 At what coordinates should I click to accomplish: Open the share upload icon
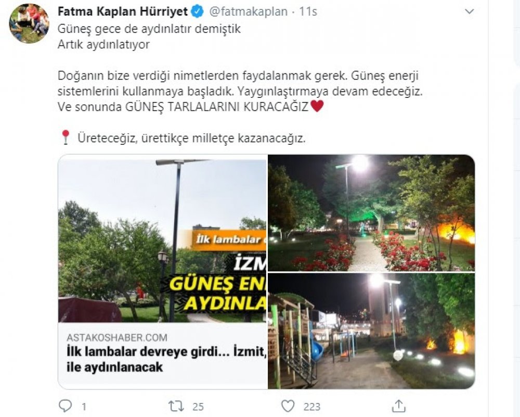click(x=399, y=406)
